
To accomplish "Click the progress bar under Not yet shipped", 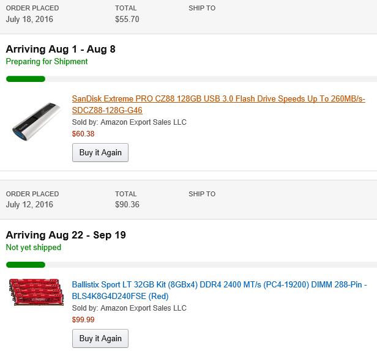I will click(x=26, y=265).
